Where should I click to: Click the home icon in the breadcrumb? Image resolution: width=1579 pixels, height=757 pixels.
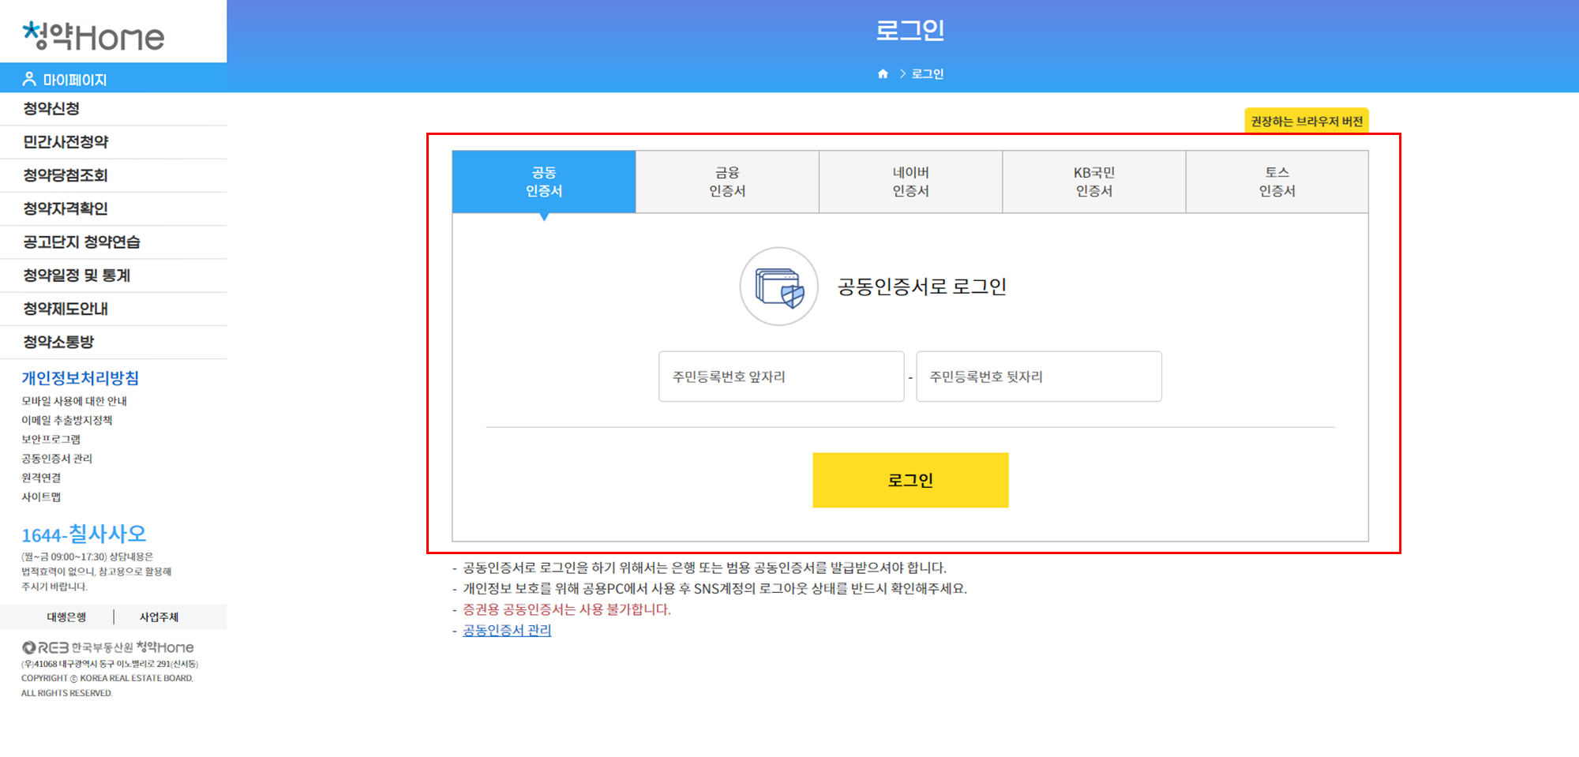[x=883, y=73]
